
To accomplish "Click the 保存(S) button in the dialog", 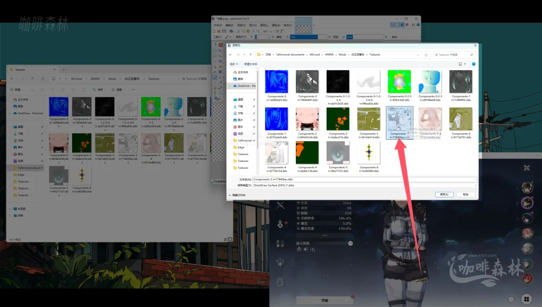I will point(444,195).
